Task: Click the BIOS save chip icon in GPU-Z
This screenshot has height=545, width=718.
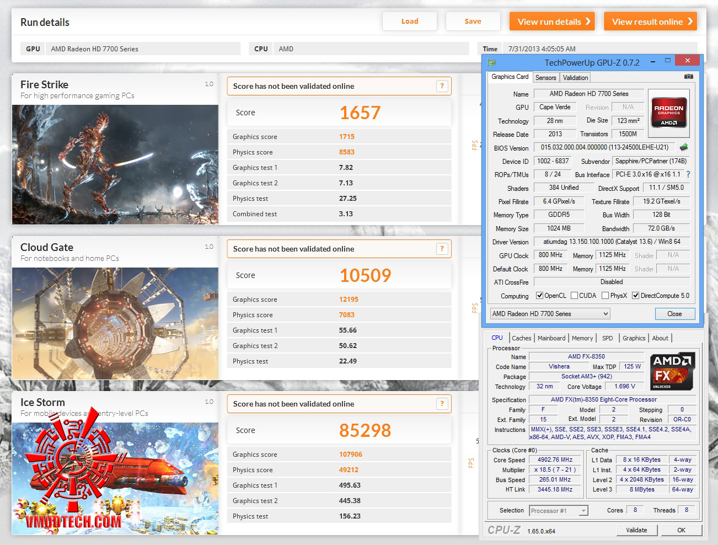Action: click(x=684, y=147)
